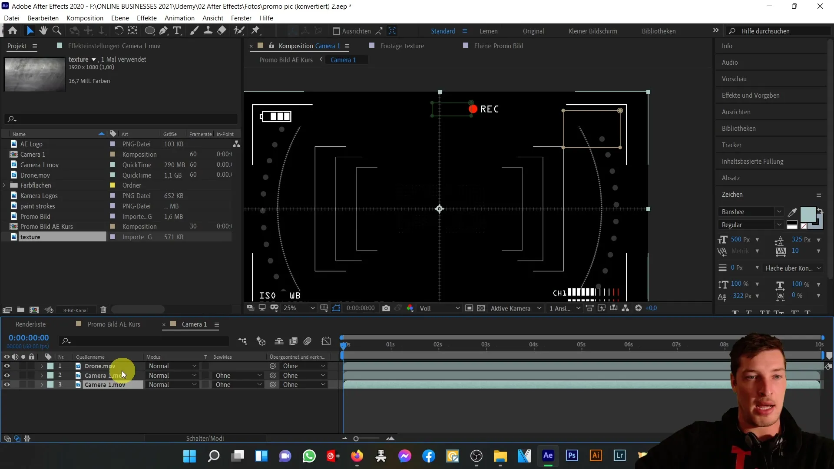This screenshot has width=834, height=469.
Task: Open the Komposition menu in the menu bar
Action: pos(85,18)
